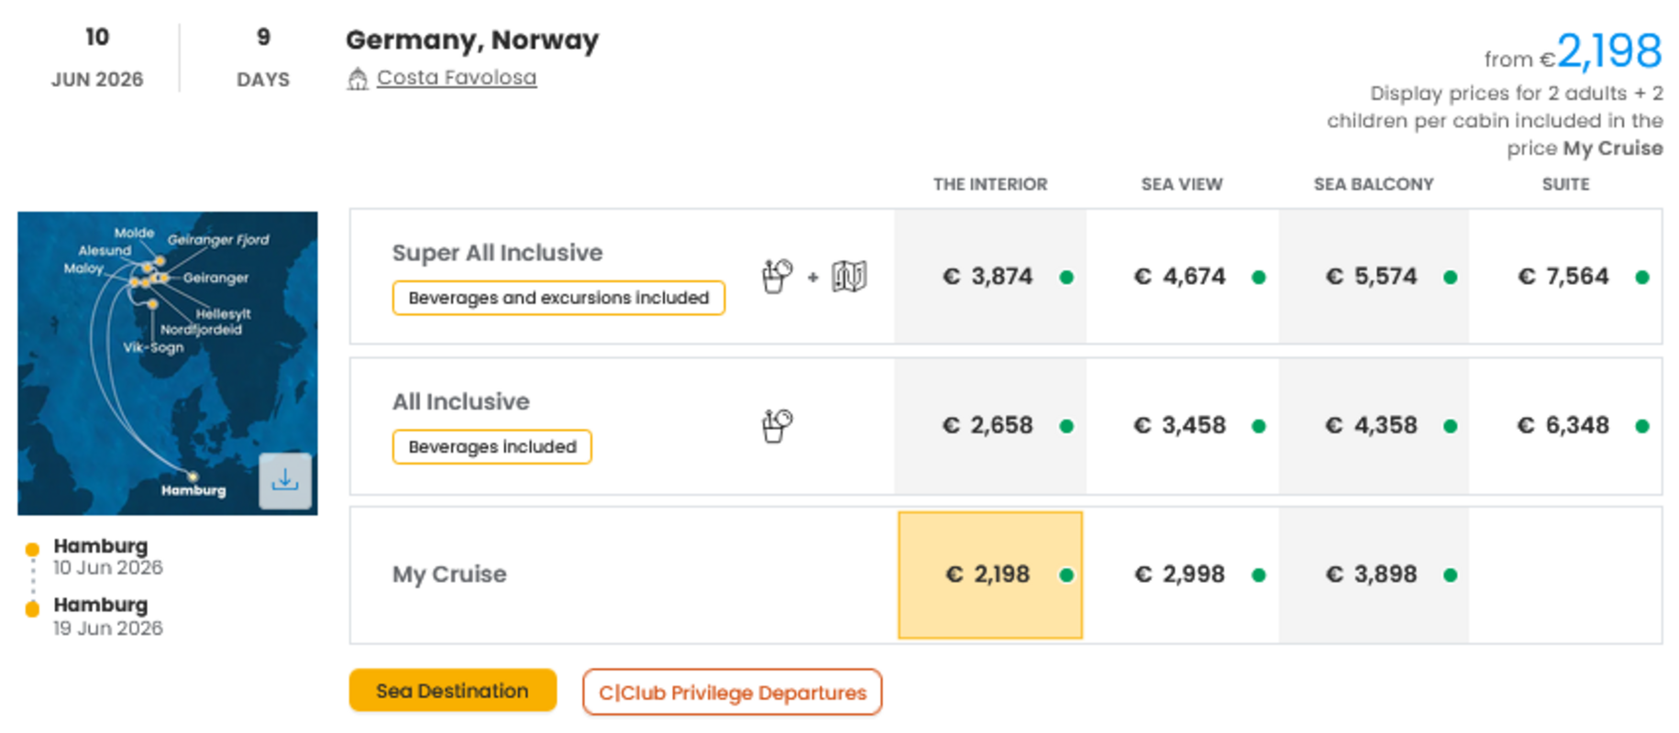The width and height of the screenshot is (1679, 733).
Task: Click the Sea Balcony column header
Action: 1373,184
